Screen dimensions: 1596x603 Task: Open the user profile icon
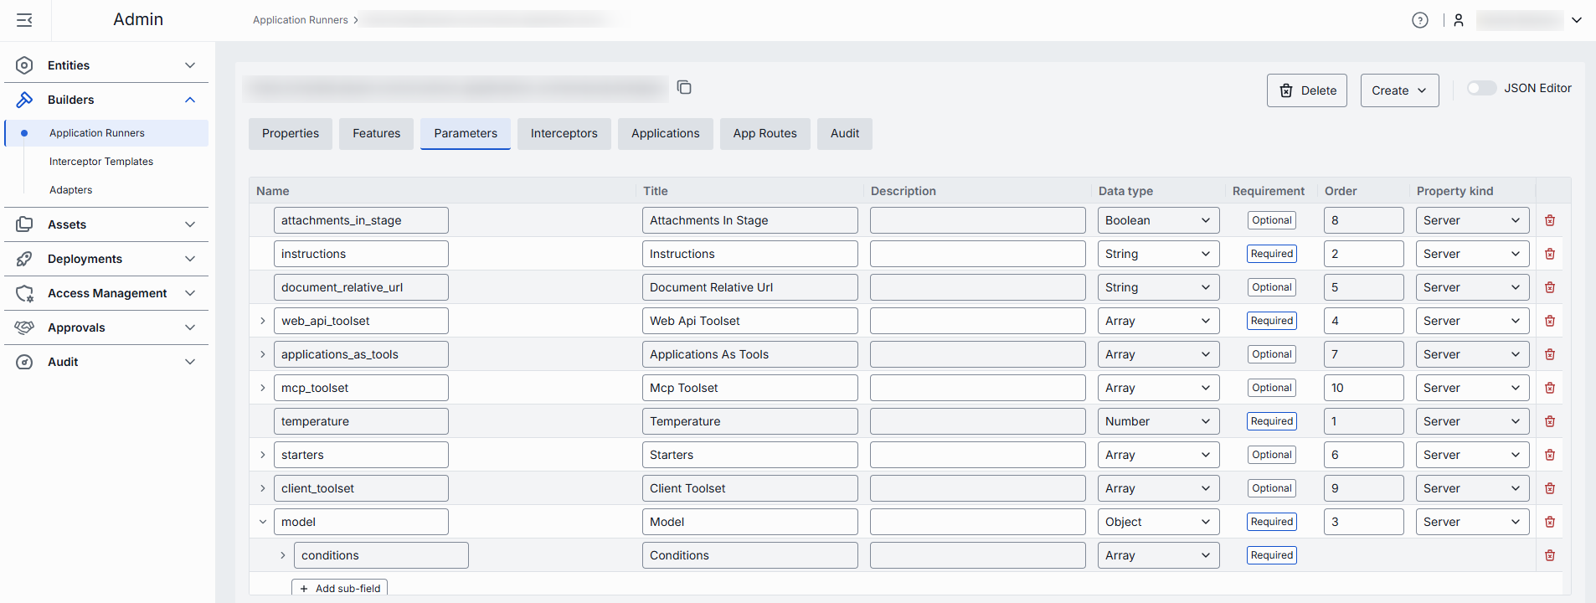point(1459,20)
